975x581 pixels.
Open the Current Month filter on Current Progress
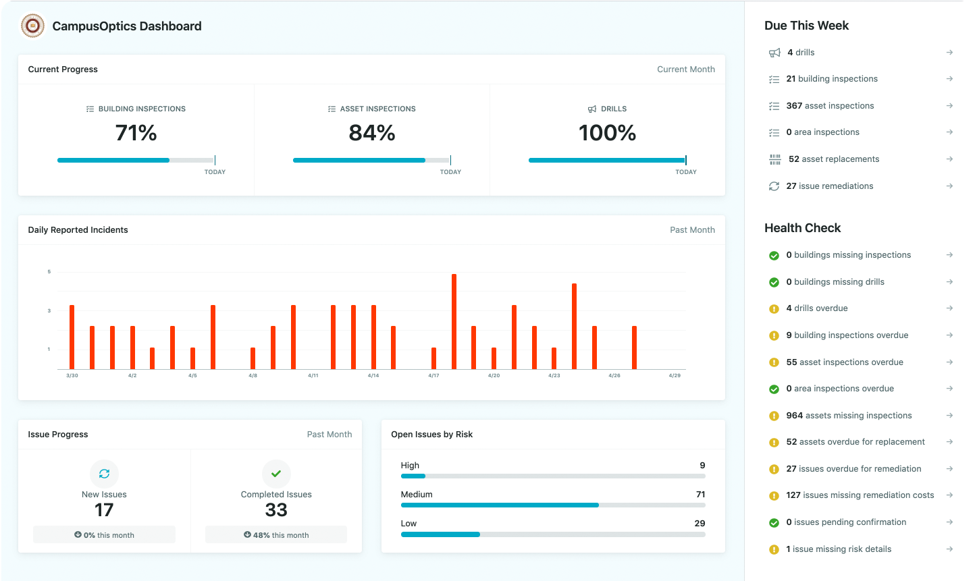685,70
